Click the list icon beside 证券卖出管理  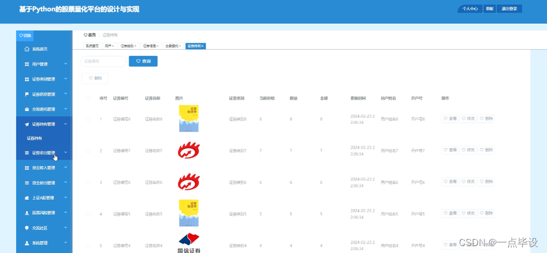(27, 153)
